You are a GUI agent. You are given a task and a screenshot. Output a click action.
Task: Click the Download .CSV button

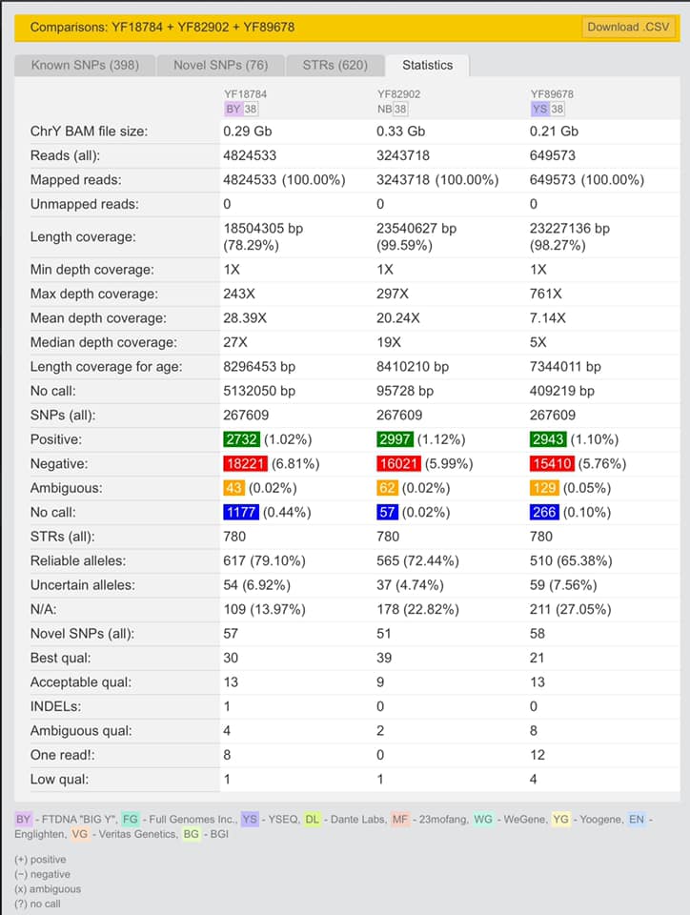click(628, 27)
